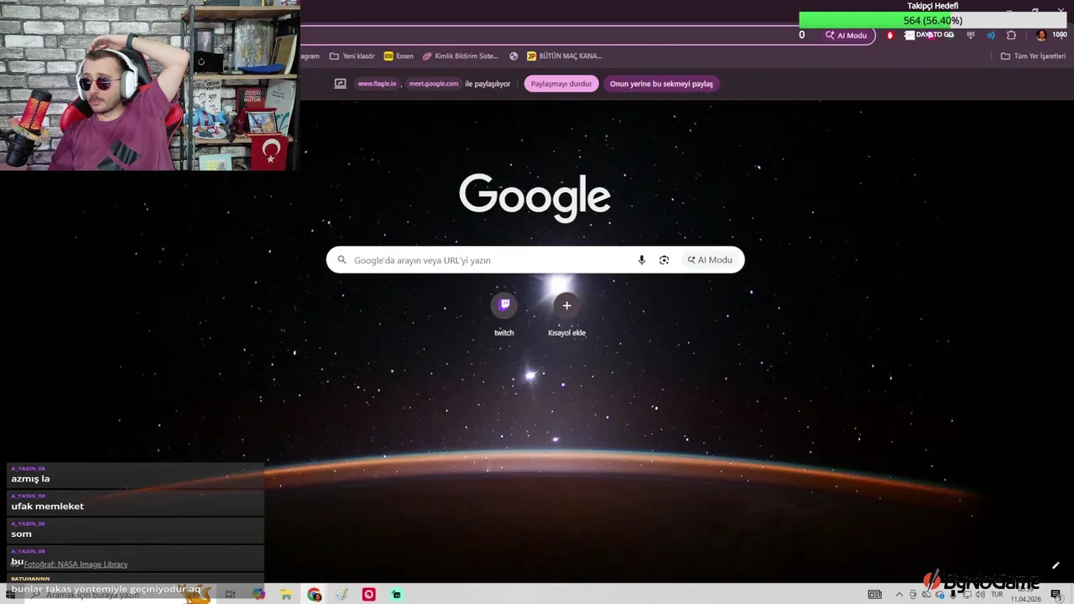Open the Exxen bookmark
The image size is (1074, 604).
(x=399, y=56)
